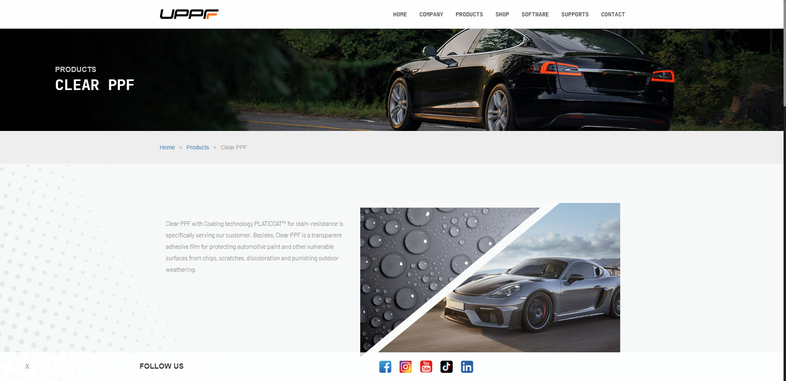786x381 pixels.
Task: Open the LinkedIn social icon
Action: click(x=467, y=367)
